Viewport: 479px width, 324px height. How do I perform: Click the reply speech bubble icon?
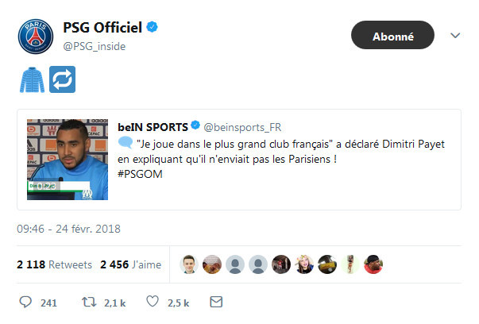[x=26, y=303]
